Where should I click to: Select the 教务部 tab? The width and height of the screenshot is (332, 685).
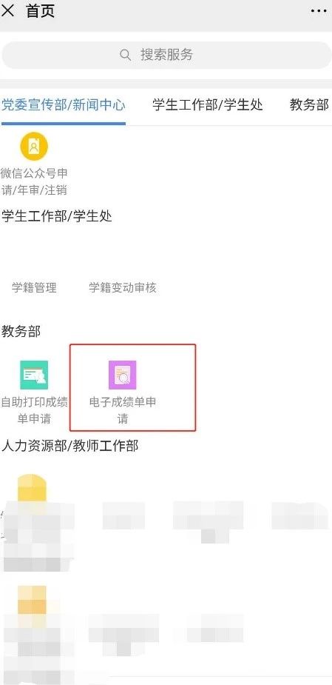(309, 105)
